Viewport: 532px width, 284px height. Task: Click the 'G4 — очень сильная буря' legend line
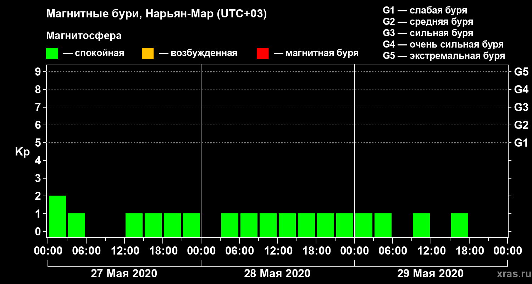443,44
